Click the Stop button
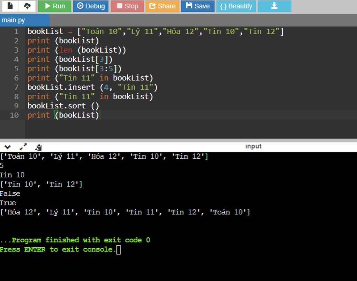 127,6
